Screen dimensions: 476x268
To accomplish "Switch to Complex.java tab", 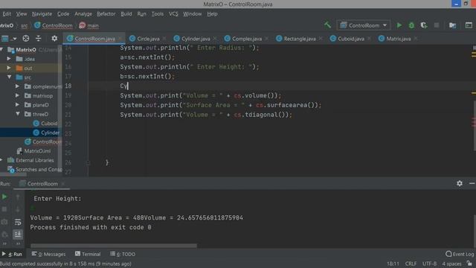I will click(246, 39).
